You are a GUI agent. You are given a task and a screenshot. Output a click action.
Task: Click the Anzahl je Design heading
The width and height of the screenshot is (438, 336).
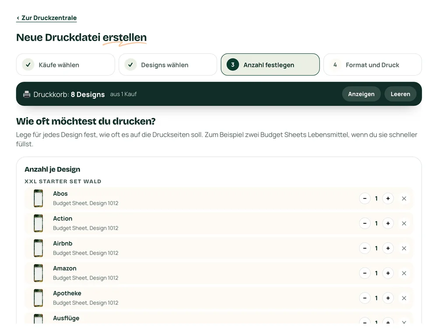point(52,170)
